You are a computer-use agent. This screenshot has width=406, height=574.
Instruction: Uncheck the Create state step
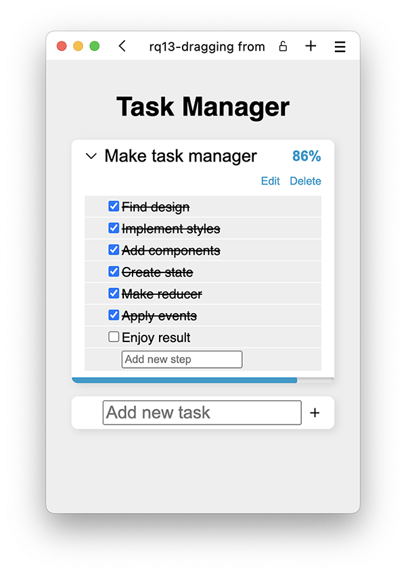(114, 272)
